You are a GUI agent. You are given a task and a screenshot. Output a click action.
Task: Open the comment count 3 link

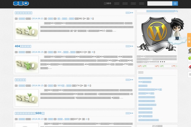(x=91, y=19)
